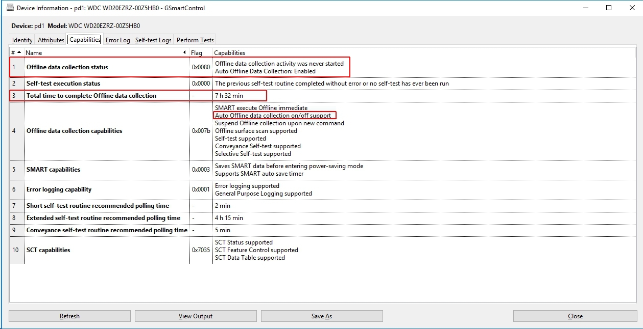Viewport: 643px width, 329px height.
Task: Minimize the Device Information window
Action: pos(585,8)
